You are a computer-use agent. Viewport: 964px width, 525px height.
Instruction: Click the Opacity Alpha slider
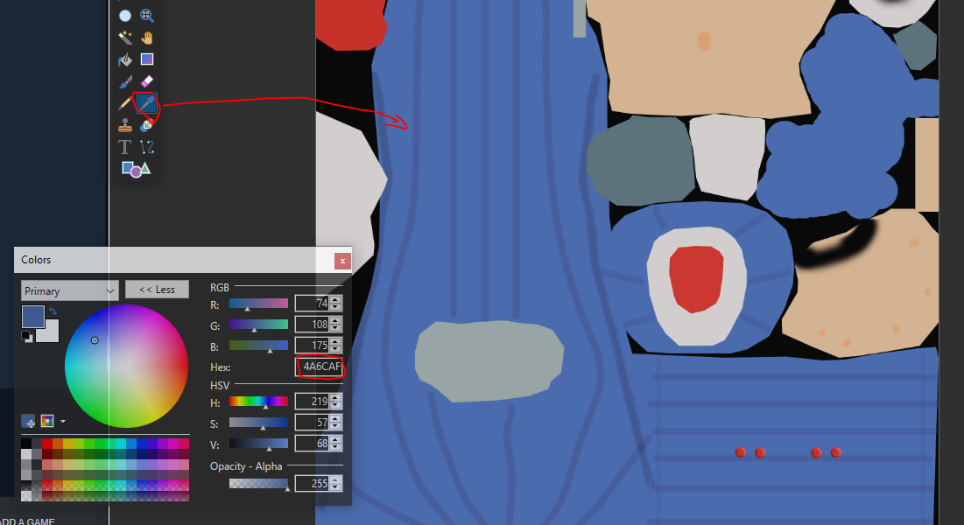click(x=258, y=484)
